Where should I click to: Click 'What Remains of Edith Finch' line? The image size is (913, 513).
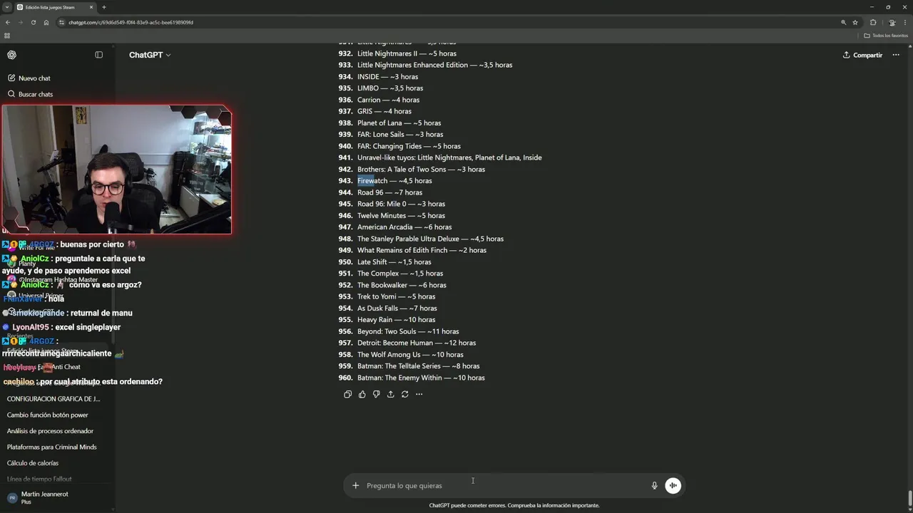pos(422,250)
